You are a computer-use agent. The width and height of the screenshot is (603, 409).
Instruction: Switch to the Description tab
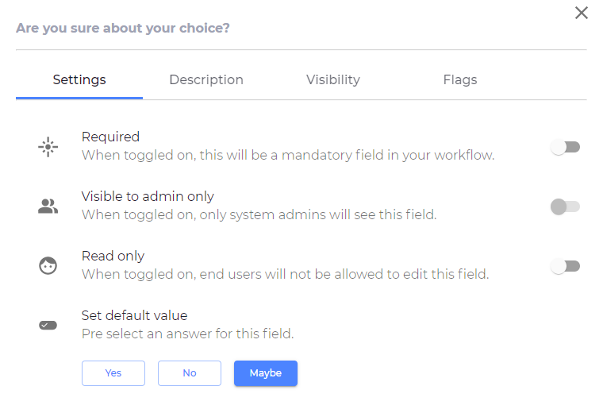206,79
